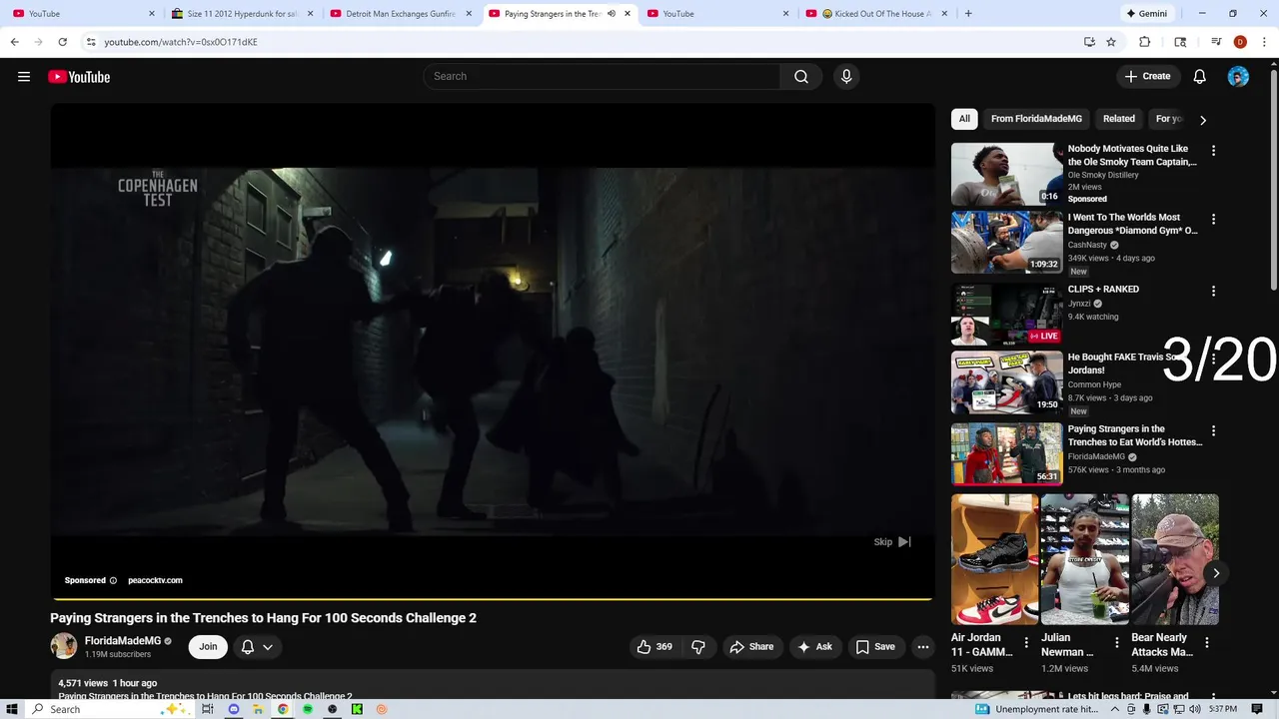Like the video with thumbs up

pyautogui.click(x=654, y=647)
